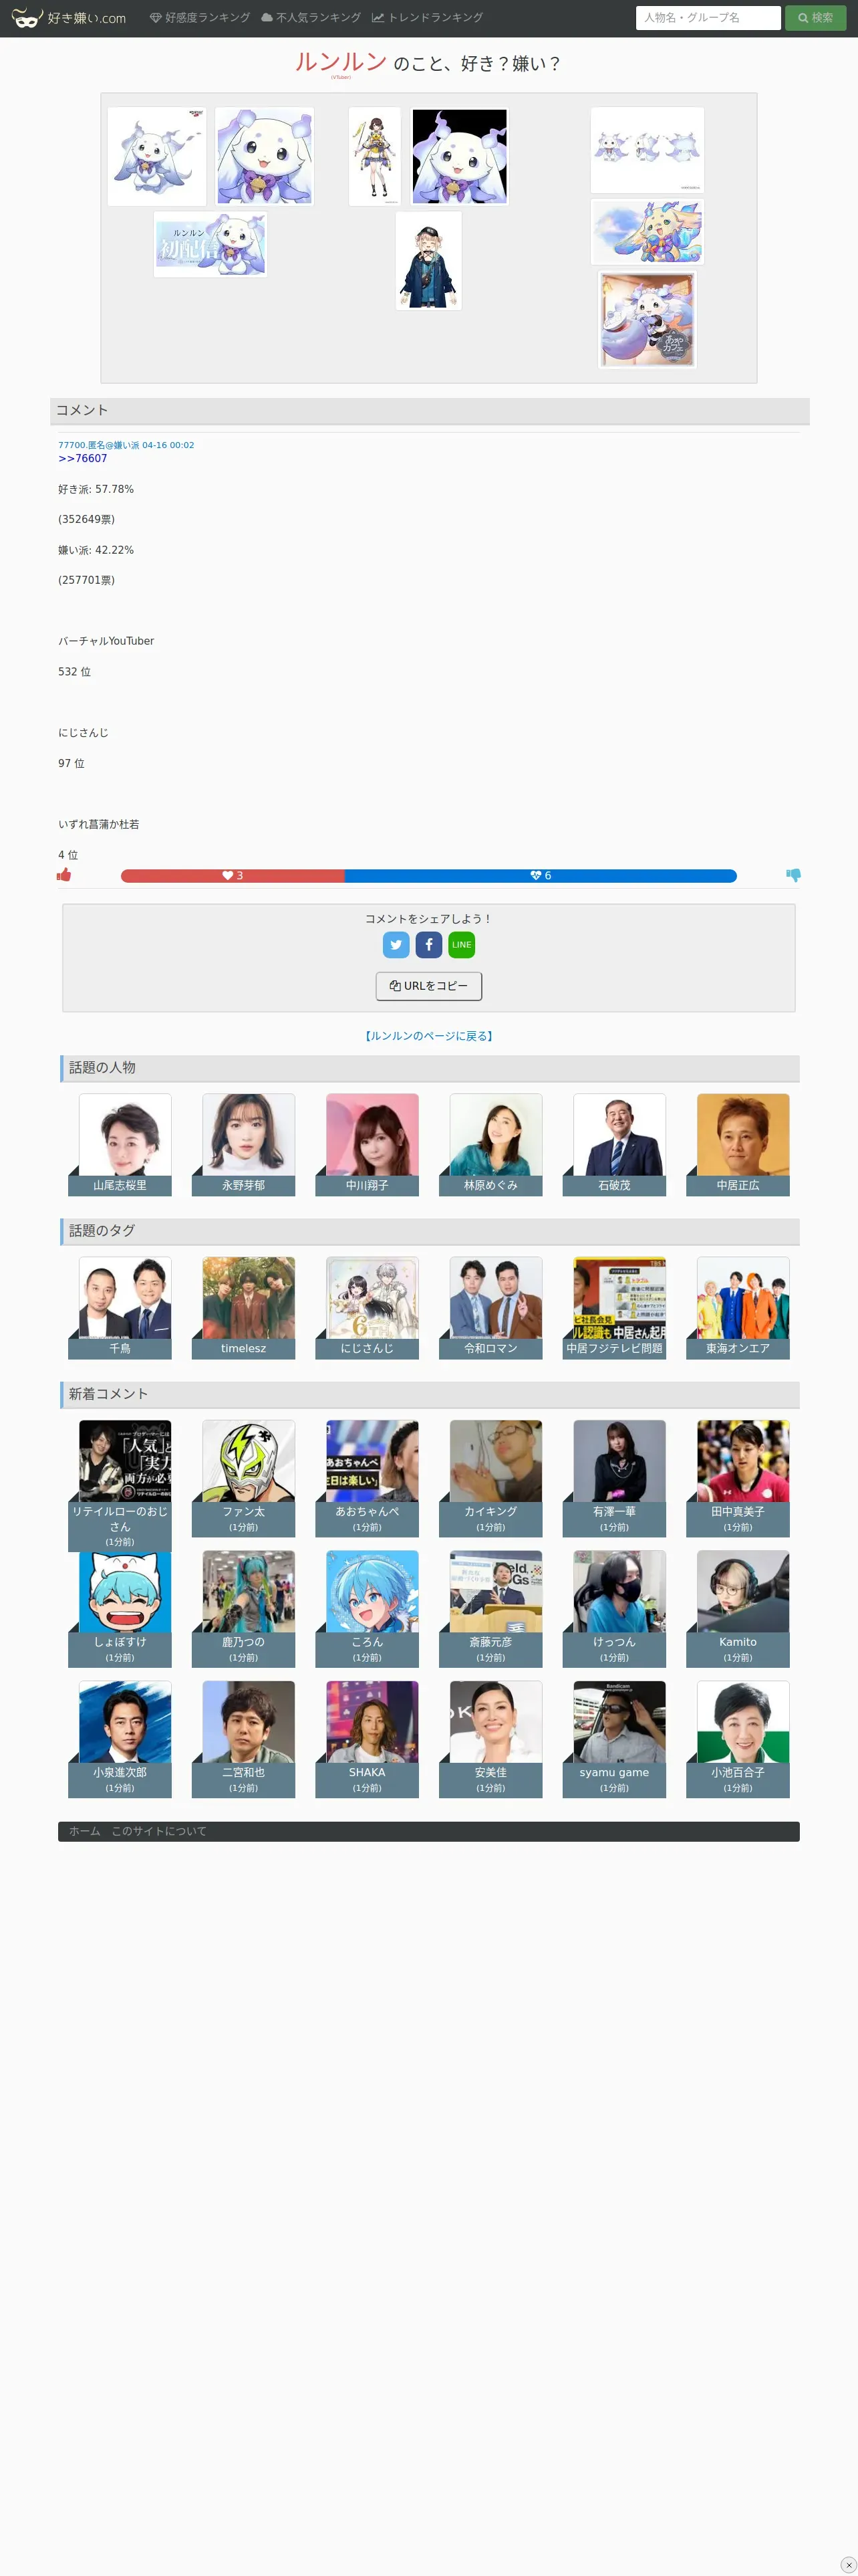Open the 初配信 ルンルン gallery image
This screenshot has width=858, height=2576.
[210, 244]
